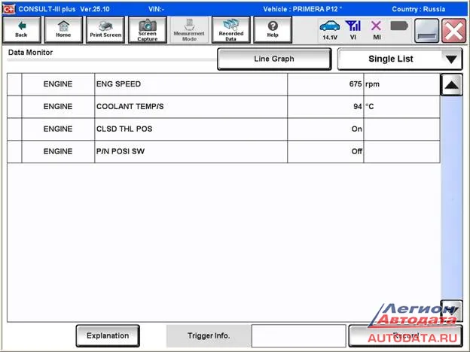Open Measurement Mode
Image resolution: width=470 pixels, height=352 pixels.
(189, 30)
